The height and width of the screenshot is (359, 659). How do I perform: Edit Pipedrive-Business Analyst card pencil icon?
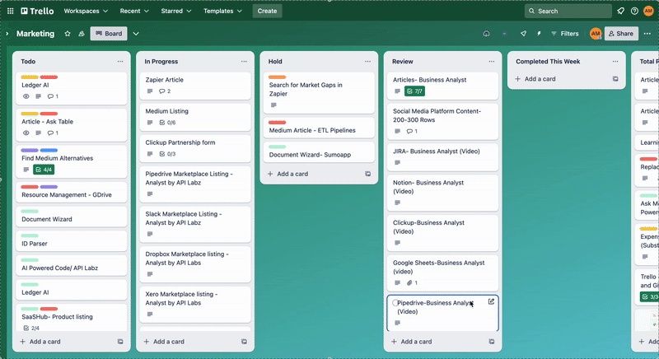(491, 301)
